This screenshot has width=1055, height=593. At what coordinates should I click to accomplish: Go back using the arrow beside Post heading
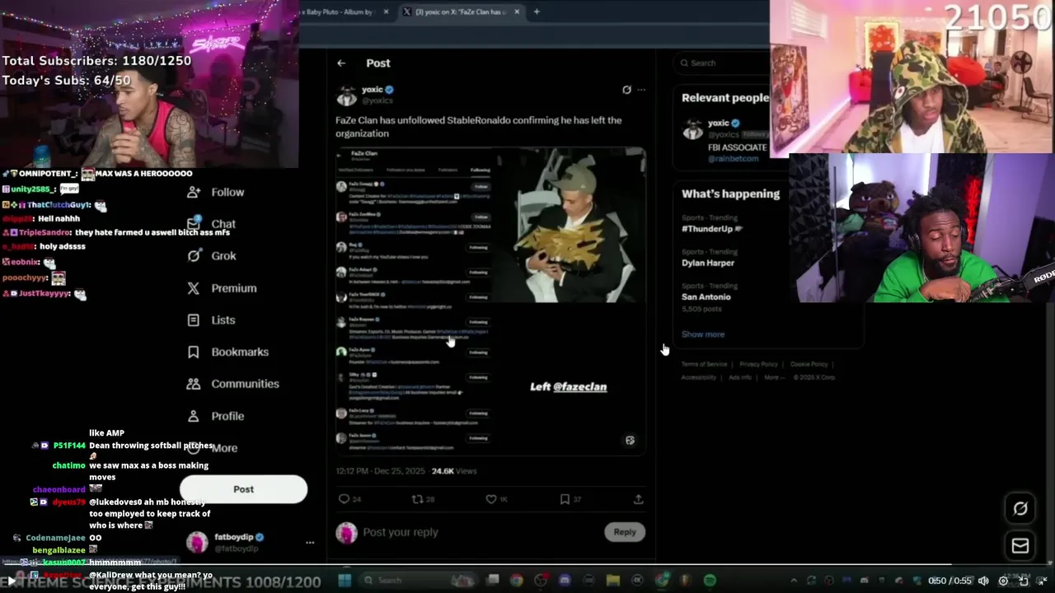(341, 63)
